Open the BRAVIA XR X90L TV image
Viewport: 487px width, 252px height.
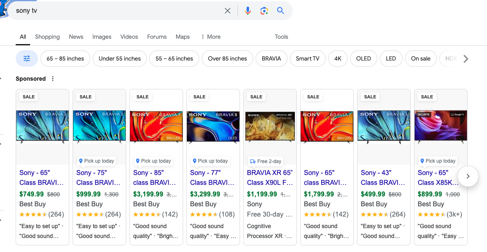pos(270,127)
